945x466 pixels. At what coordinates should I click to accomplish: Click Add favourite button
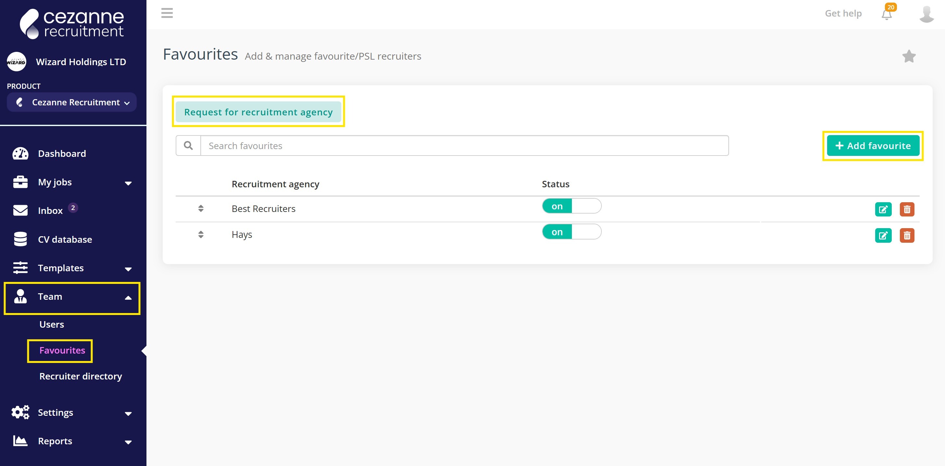coord(873,146)
